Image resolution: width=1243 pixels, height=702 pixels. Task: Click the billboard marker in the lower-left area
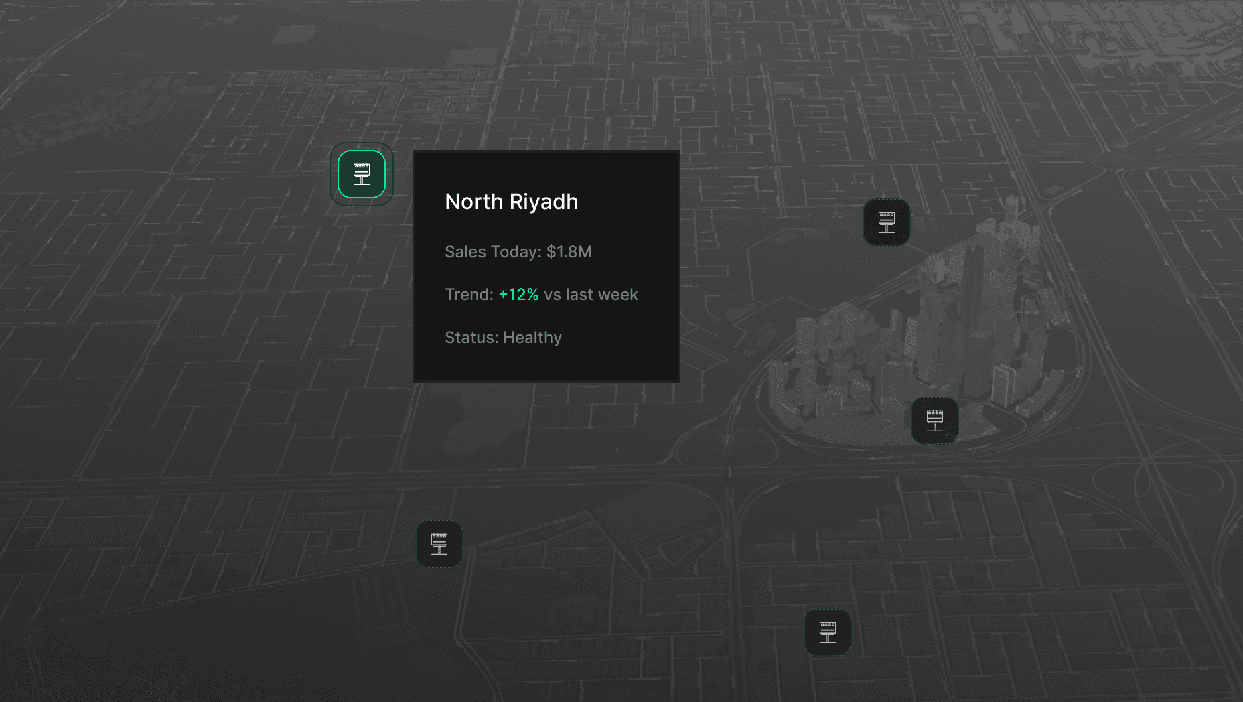pyautogui.click(x=439, y=544)
